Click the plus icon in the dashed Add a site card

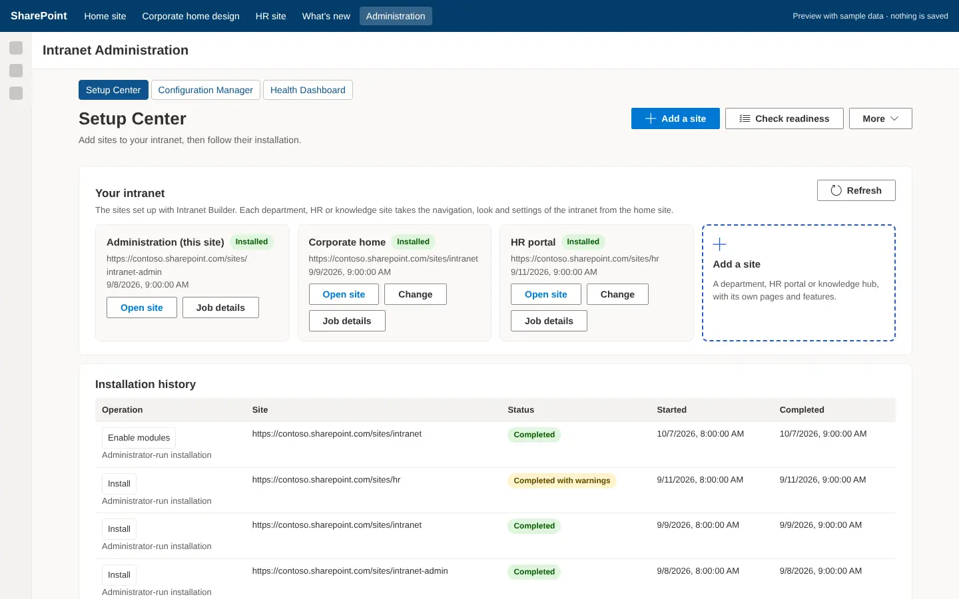click(719, 244)
